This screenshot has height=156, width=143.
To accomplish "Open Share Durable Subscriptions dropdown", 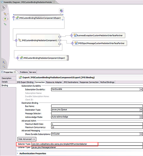I will click(x=141, y=134).
